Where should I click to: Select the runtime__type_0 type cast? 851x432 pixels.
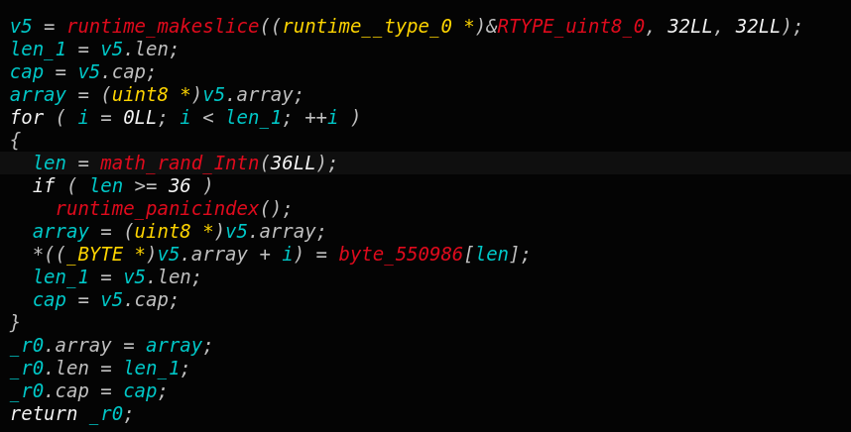point(367,26)
